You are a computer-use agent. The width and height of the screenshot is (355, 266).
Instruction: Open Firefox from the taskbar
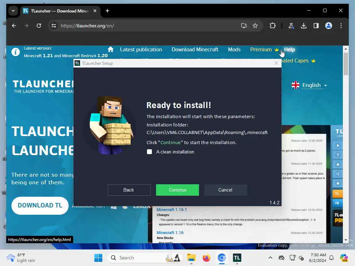(207, 258)
